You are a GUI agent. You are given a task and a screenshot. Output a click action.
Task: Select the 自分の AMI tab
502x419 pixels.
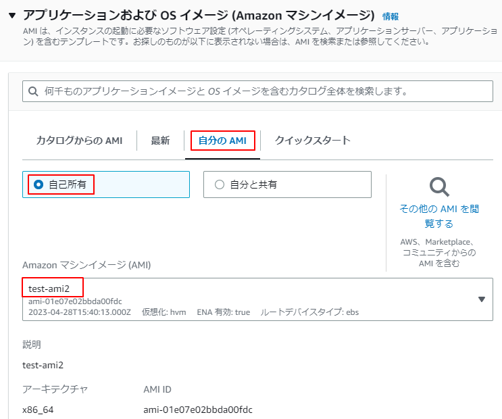point(222,141)
